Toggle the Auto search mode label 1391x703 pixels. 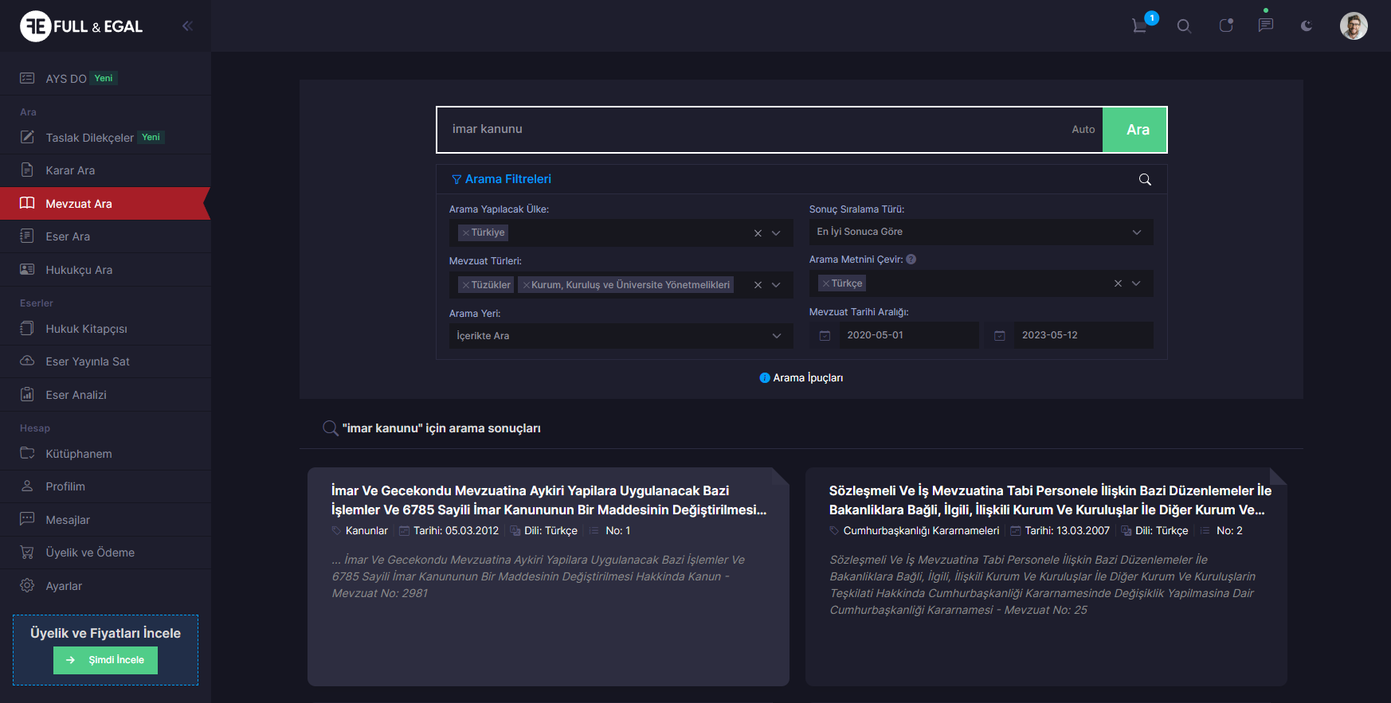point(1083,130)
